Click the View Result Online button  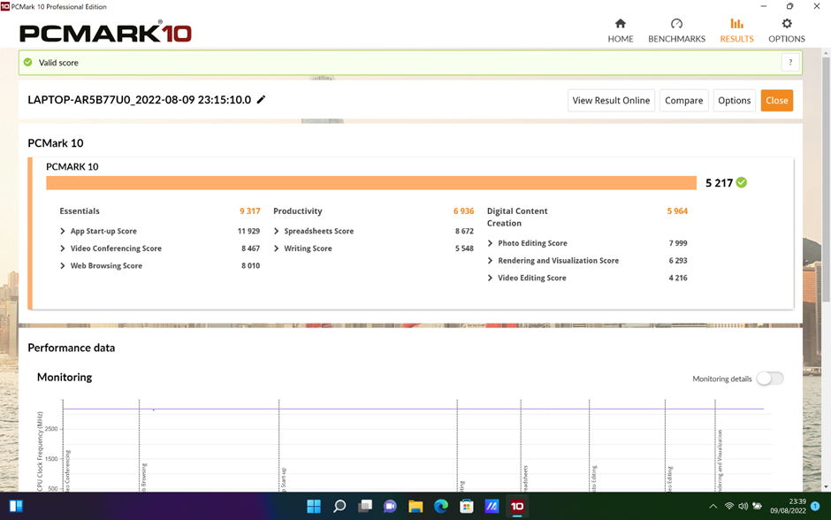(x=611, y=101)
